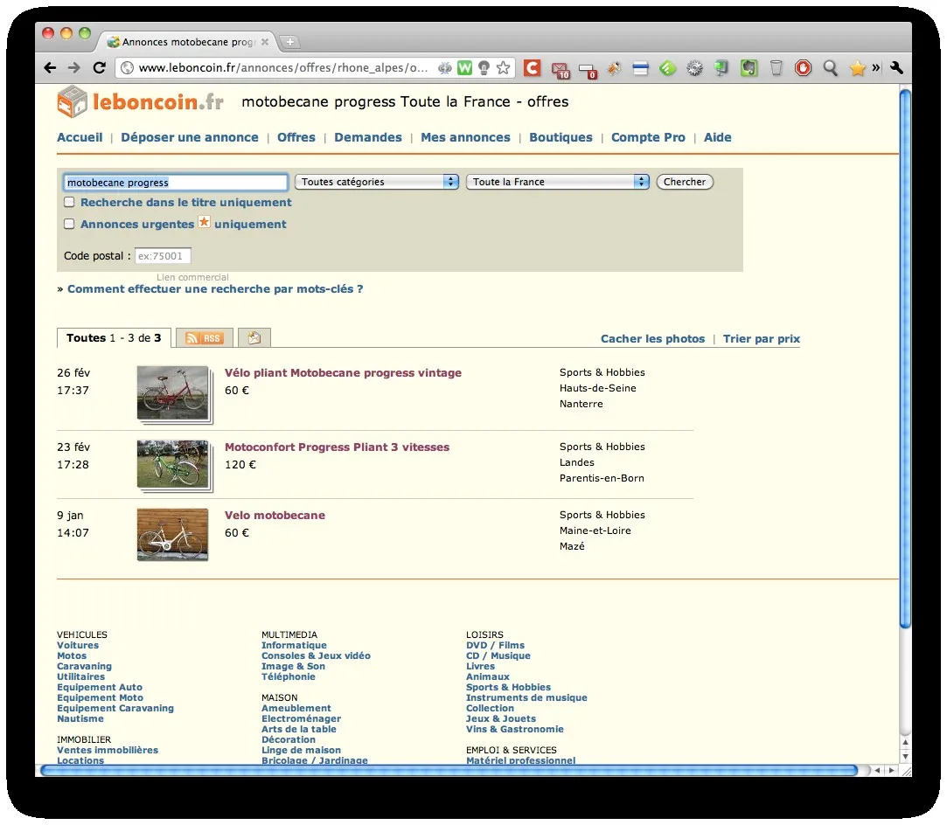Open the AdBlock stop-hand extension icon
The height and width of the screenshot is (825, 947).
(804, 68)
